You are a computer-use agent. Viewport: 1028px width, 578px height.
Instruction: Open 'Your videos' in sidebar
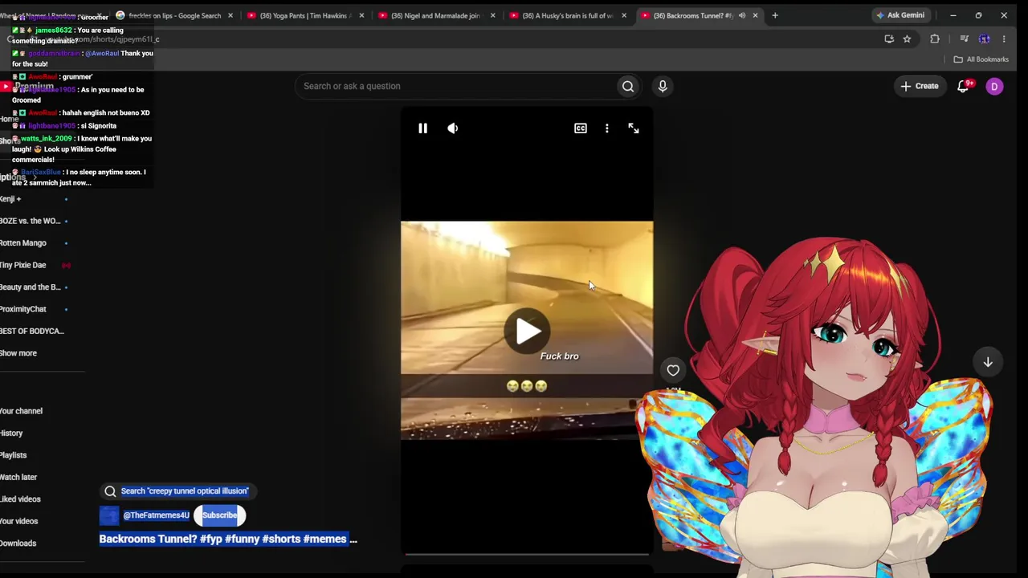point(19,521)
